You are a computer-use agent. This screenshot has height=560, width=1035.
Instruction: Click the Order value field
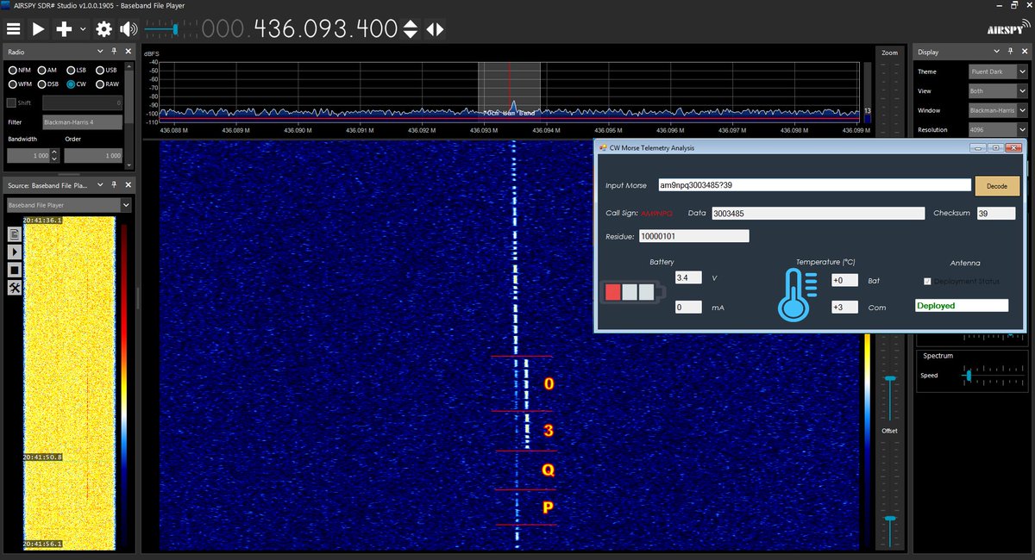pos(93,156)
